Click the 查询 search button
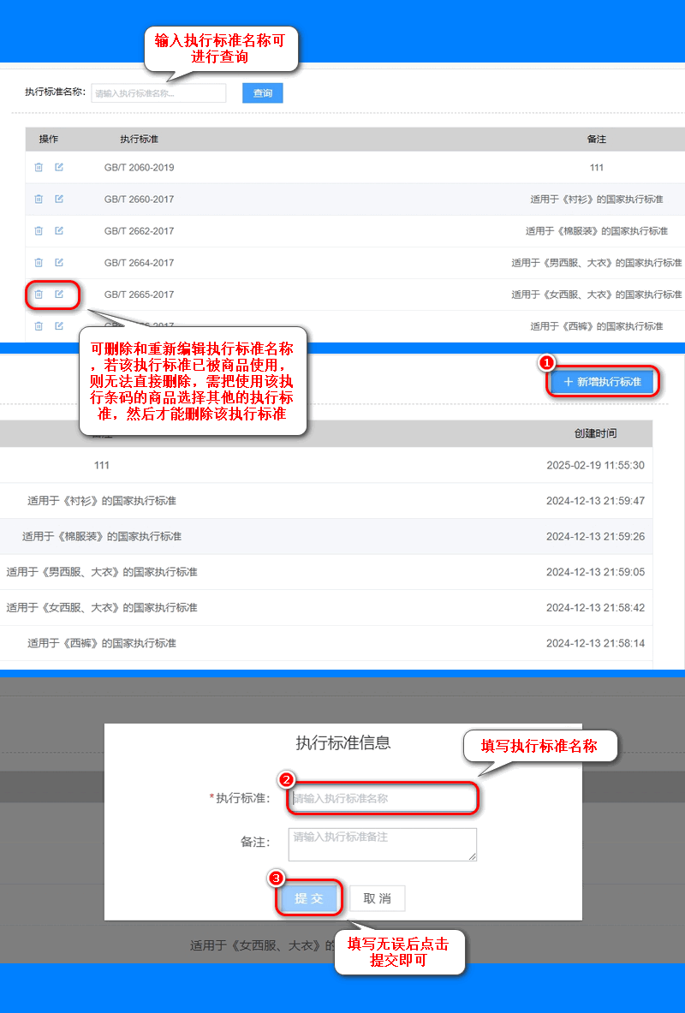This screenshot has height=1013, width=685. (x=262, y=93)
